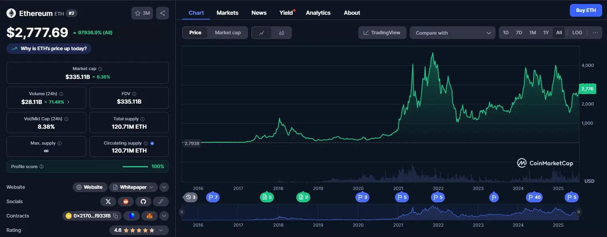Image resolution: width=607 pixels, height=237 pixels.
Task: Switch to the Yield tab
Action: [x=286, y=13]
